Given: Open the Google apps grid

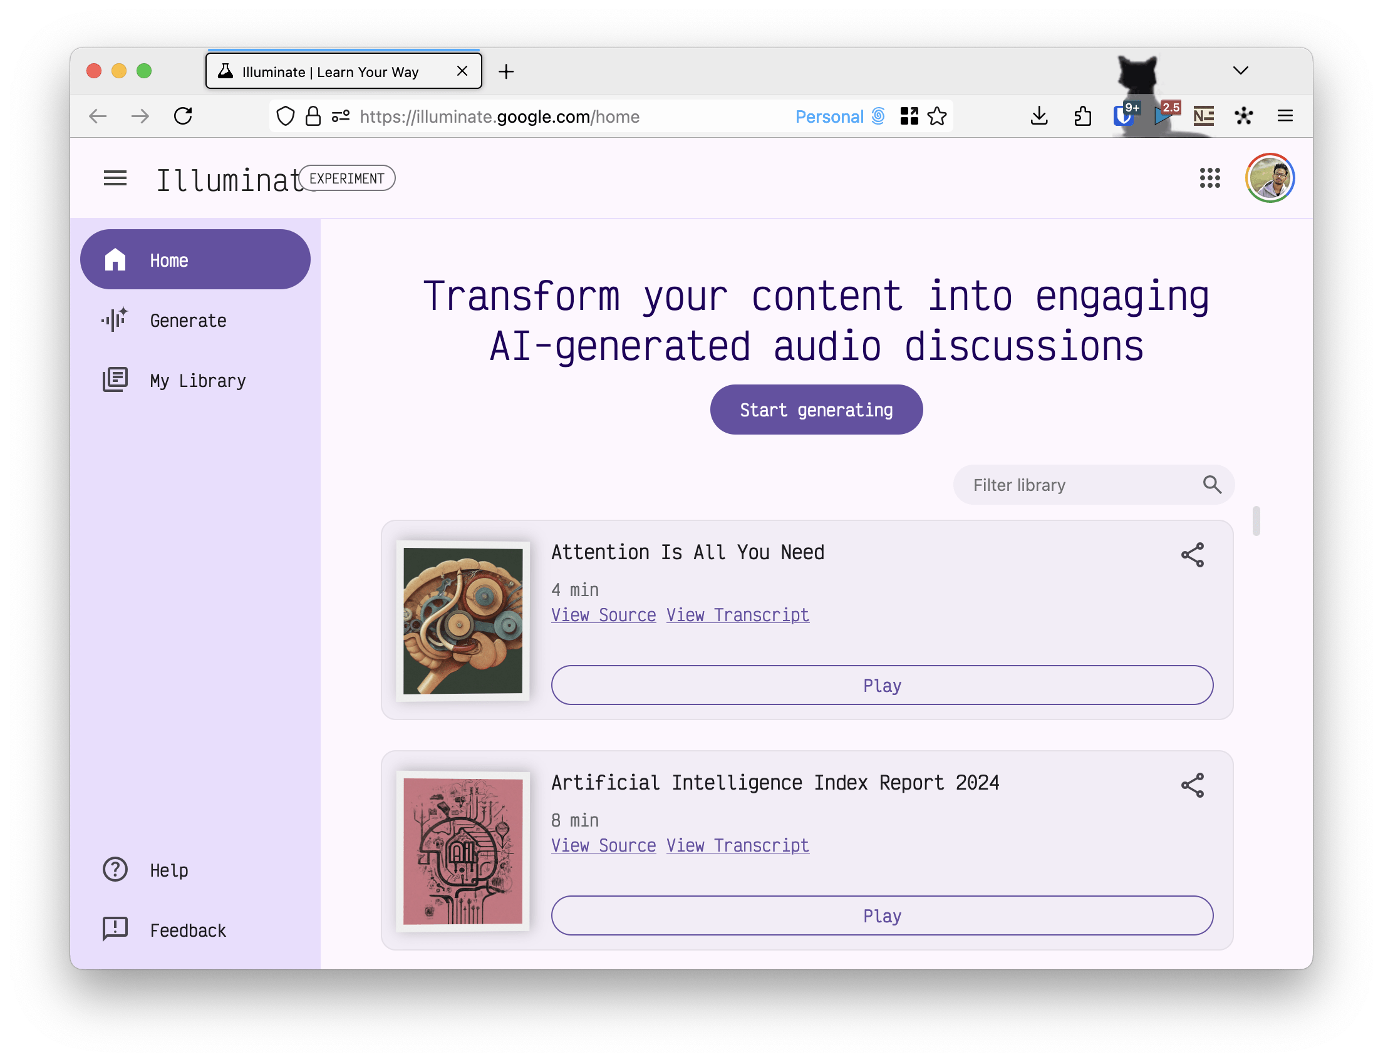Looking at the screenshot, I should pyautogui.click(x=1209, y=178).
